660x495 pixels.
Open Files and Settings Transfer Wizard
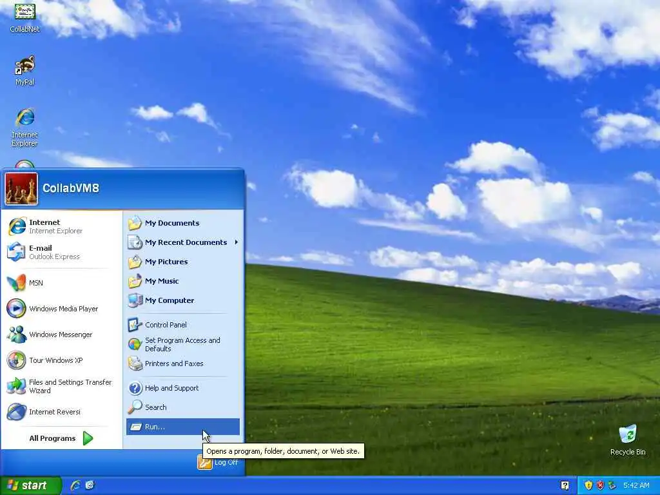coord(61,386)
